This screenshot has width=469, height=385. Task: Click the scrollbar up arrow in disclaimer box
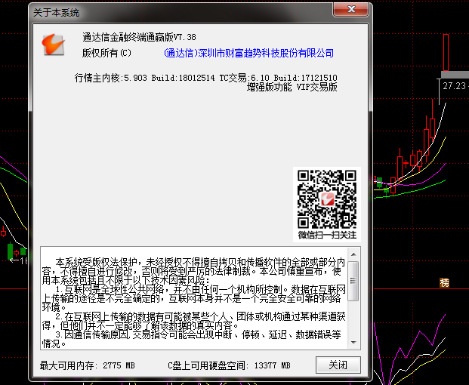click(x=353, y=254)
